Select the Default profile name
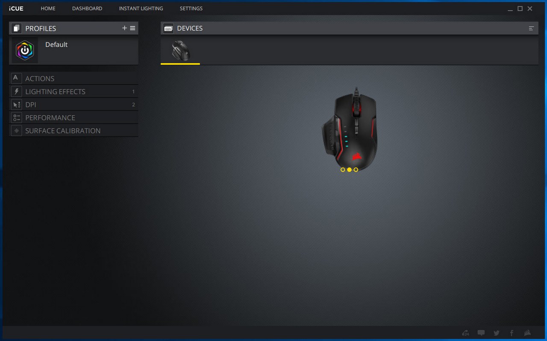547x341 pixels. point(56,44)
